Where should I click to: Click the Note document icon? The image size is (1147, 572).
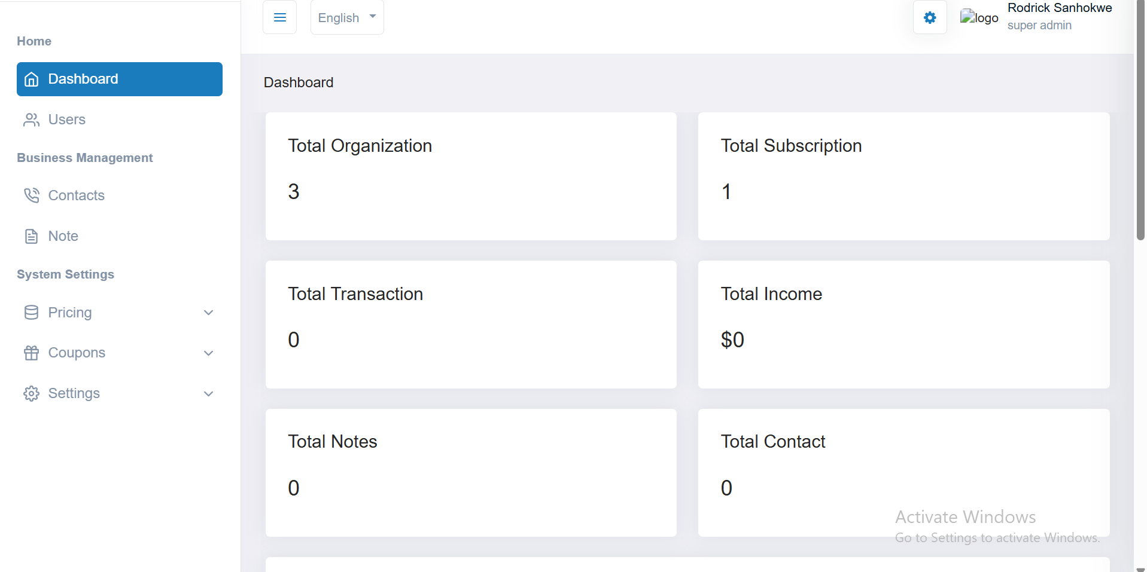tap(31, 236)
